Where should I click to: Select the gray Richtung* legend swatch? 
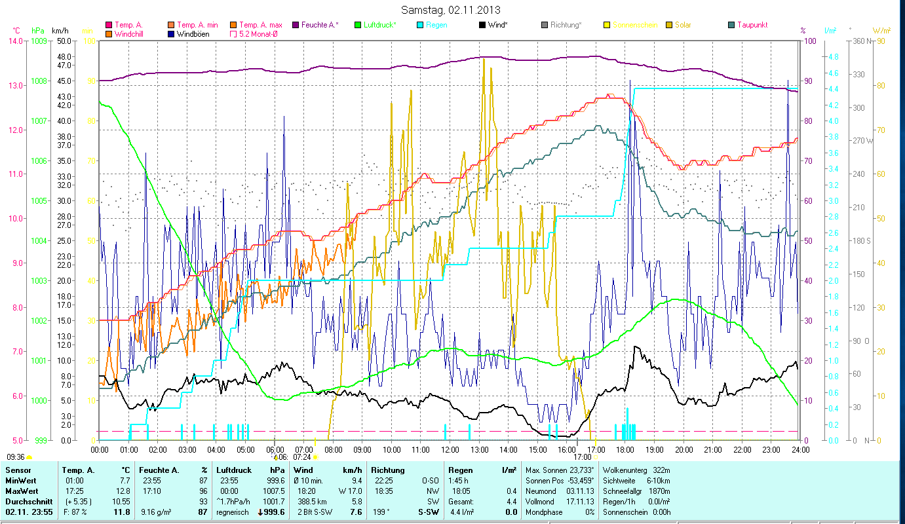click(x=545, y=25)
